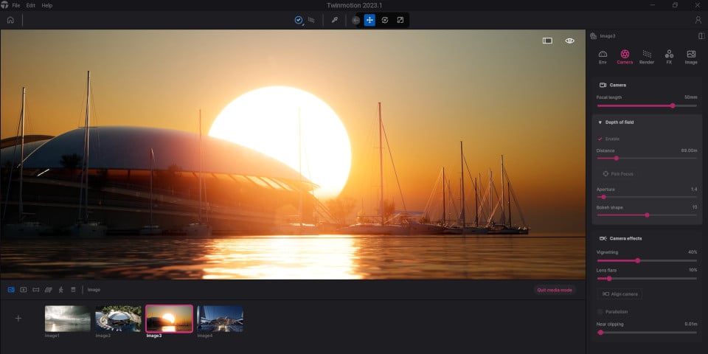Collapse the Depth of field section
Viewport: 708px width, 354px height.
600,122
